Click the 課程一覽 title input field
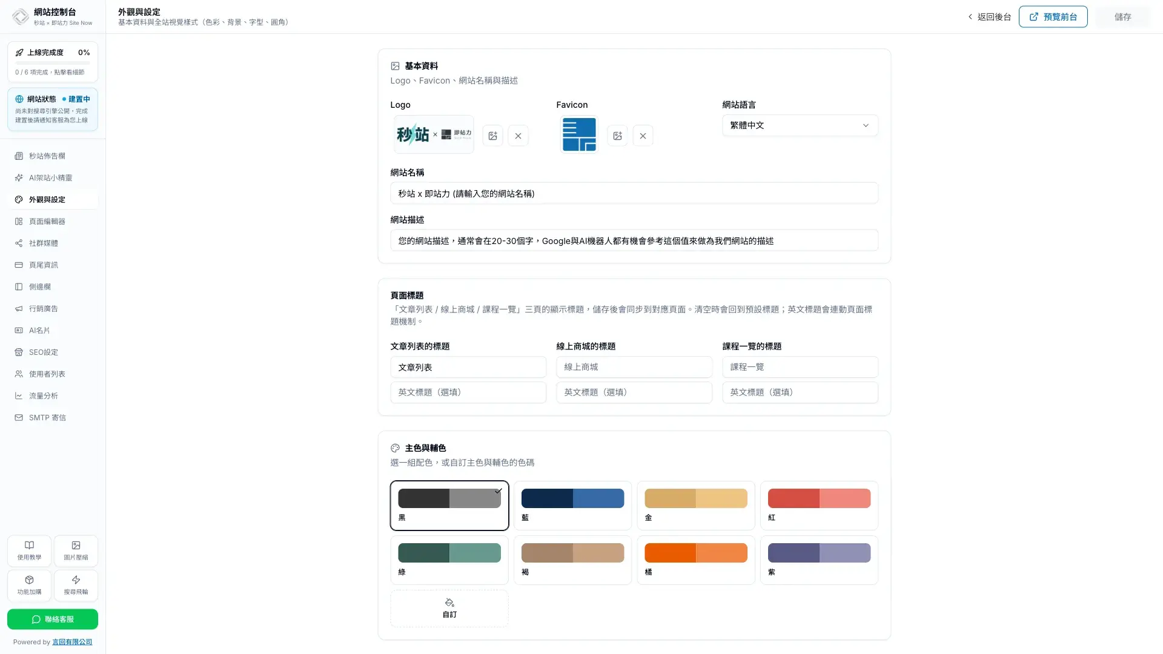 tap(800, 367)
